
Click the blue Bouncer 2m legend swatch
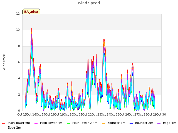coord(131,123)
